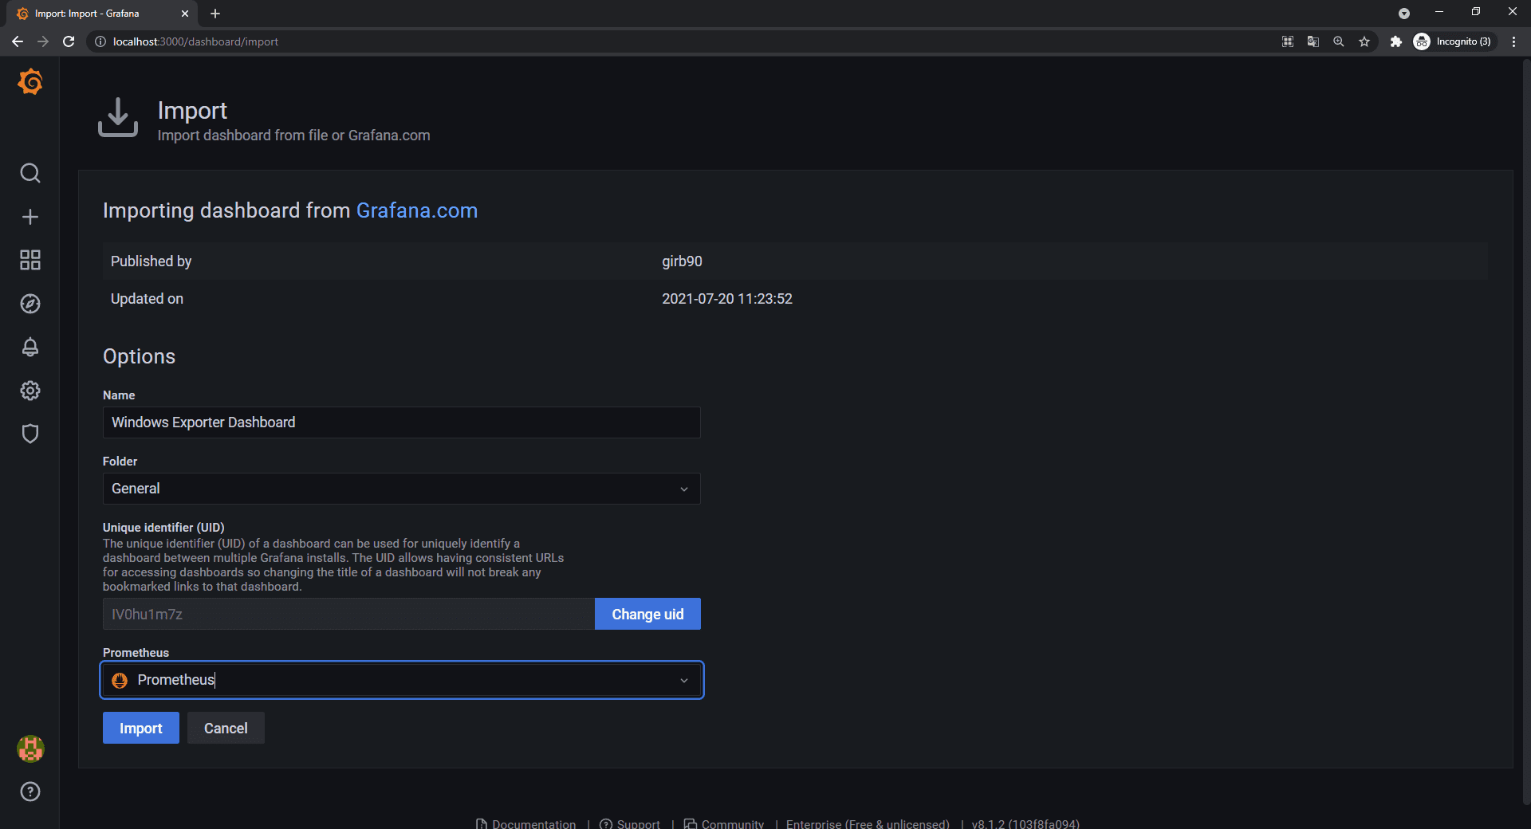Select the Explore compass icon
The width and height of the screenshot is (1531, 829).
[x=30, y=304]
